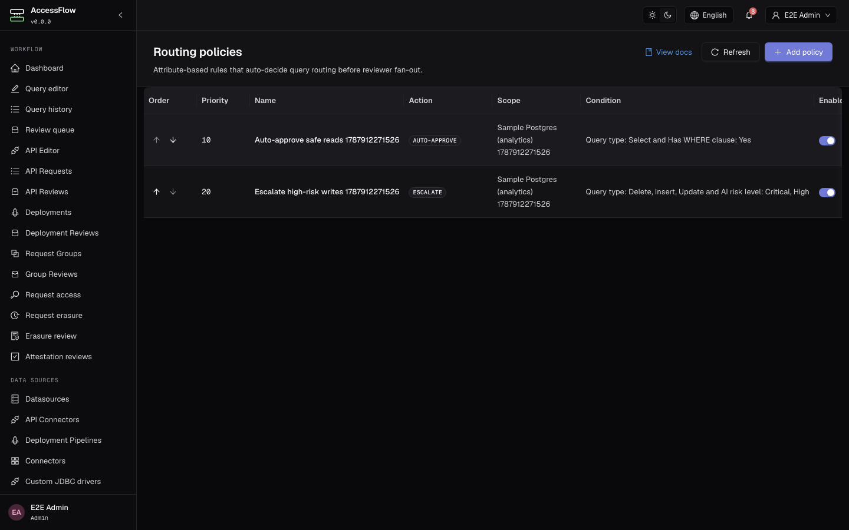Click the Group Reviews inbox icon

(x=15, y=274)
